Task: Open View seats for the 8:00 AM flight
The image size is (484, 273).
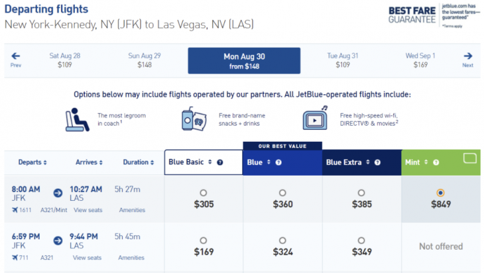Action: (87, 210)
